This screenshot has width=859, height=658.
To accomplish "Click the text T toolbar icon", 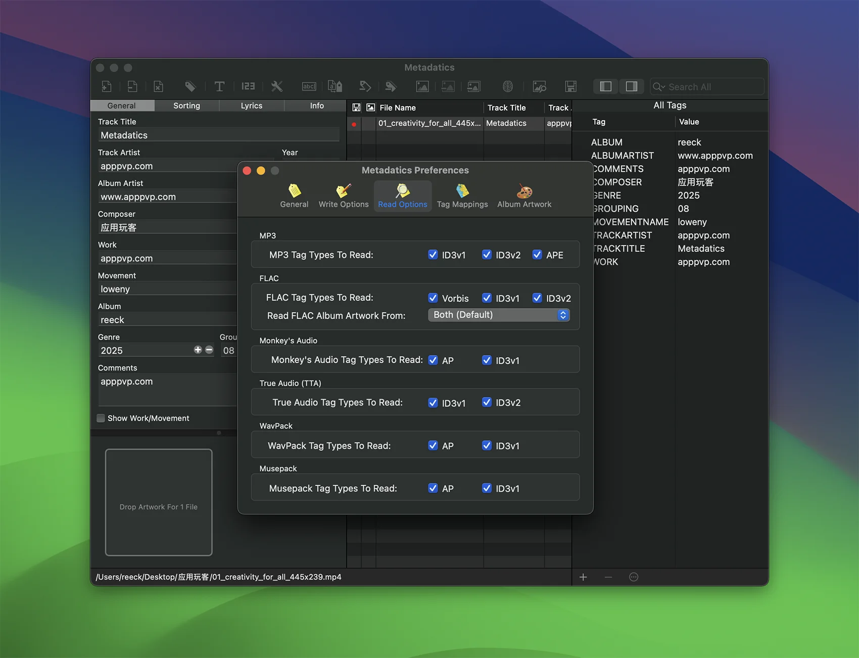I will point(219,86).
